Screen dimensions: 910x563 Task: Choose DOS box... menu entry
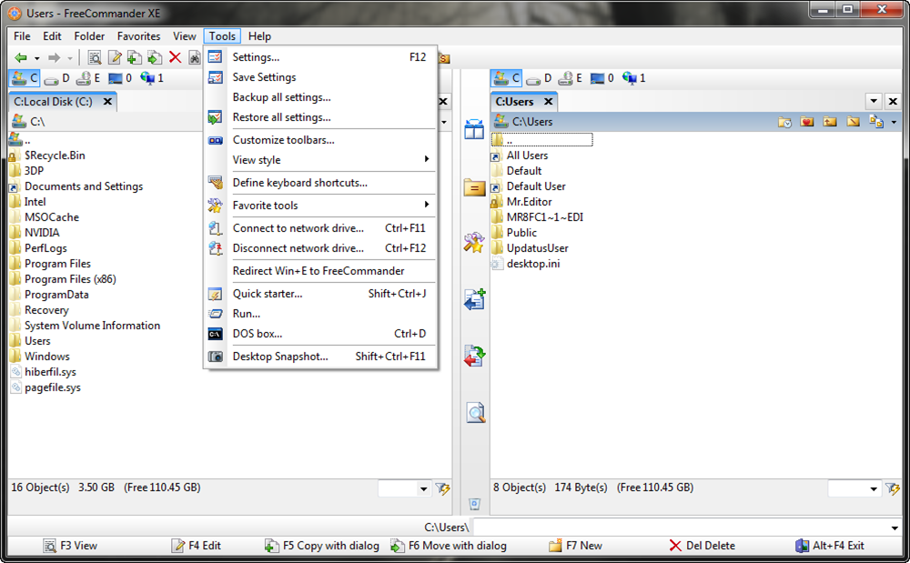pyautogui.click(x=320, y=334)
